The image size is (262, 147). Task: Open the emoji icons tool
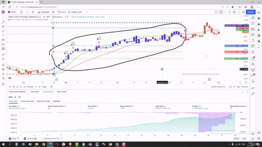click(x=3, y=49)
